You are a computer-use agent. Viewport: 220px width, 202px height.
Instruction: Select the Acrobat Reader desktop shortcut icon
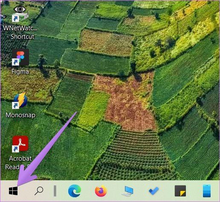(20, 144)
